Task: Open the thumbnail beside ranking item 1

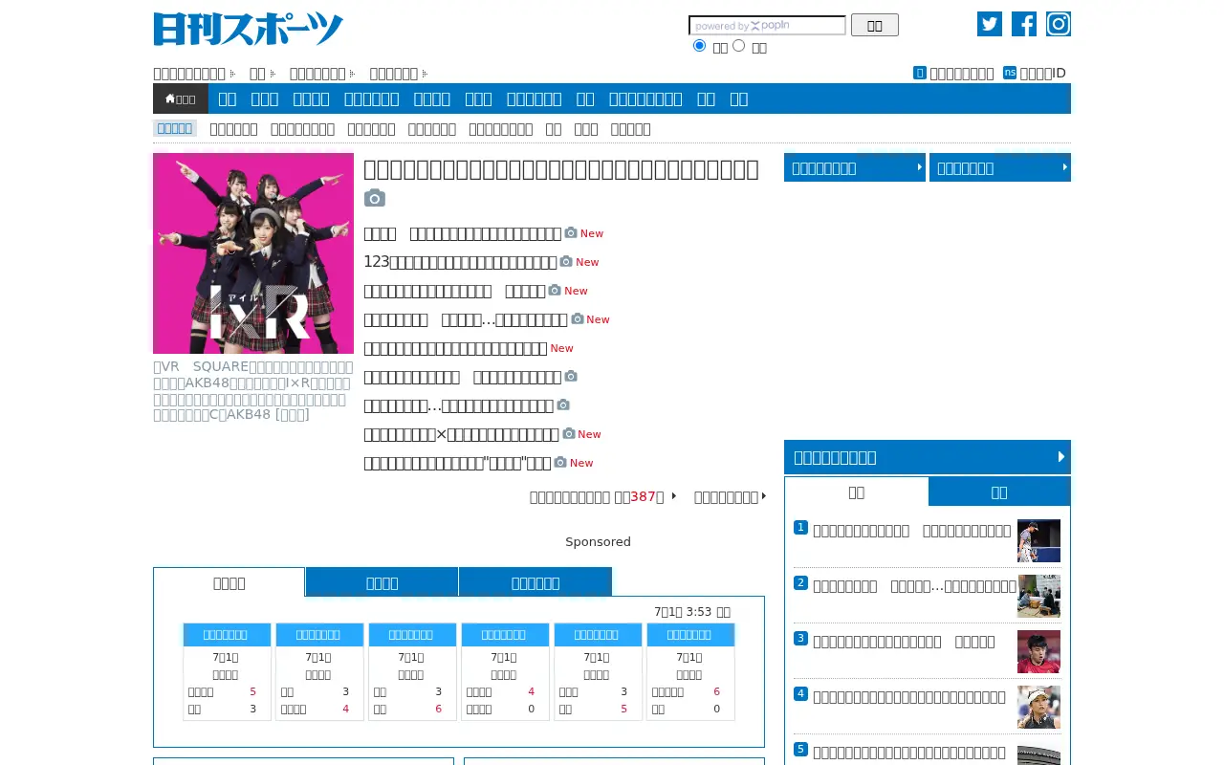Action: (x=1038, y=540)
